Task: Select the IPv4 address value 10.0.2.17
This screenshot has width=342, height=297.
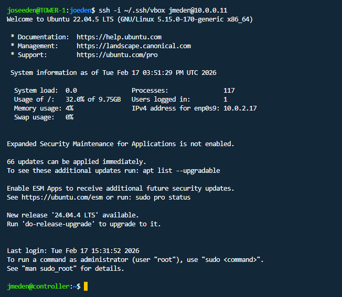Action: tap(240, 108)
